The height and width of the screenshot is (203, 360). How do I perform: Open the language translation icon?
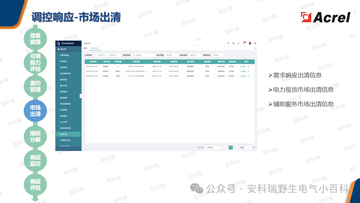coord(233,43)
